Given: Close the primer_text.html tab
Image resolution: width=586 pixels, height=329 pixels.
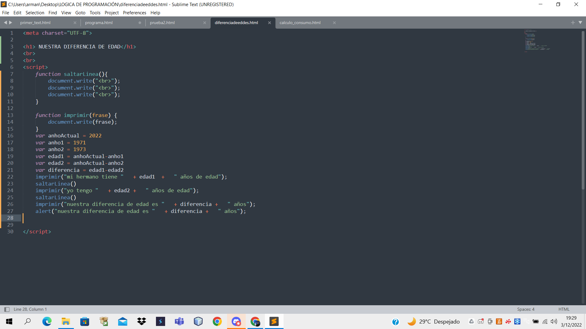Looking at the screenshot, I should [x=75, y=23].
